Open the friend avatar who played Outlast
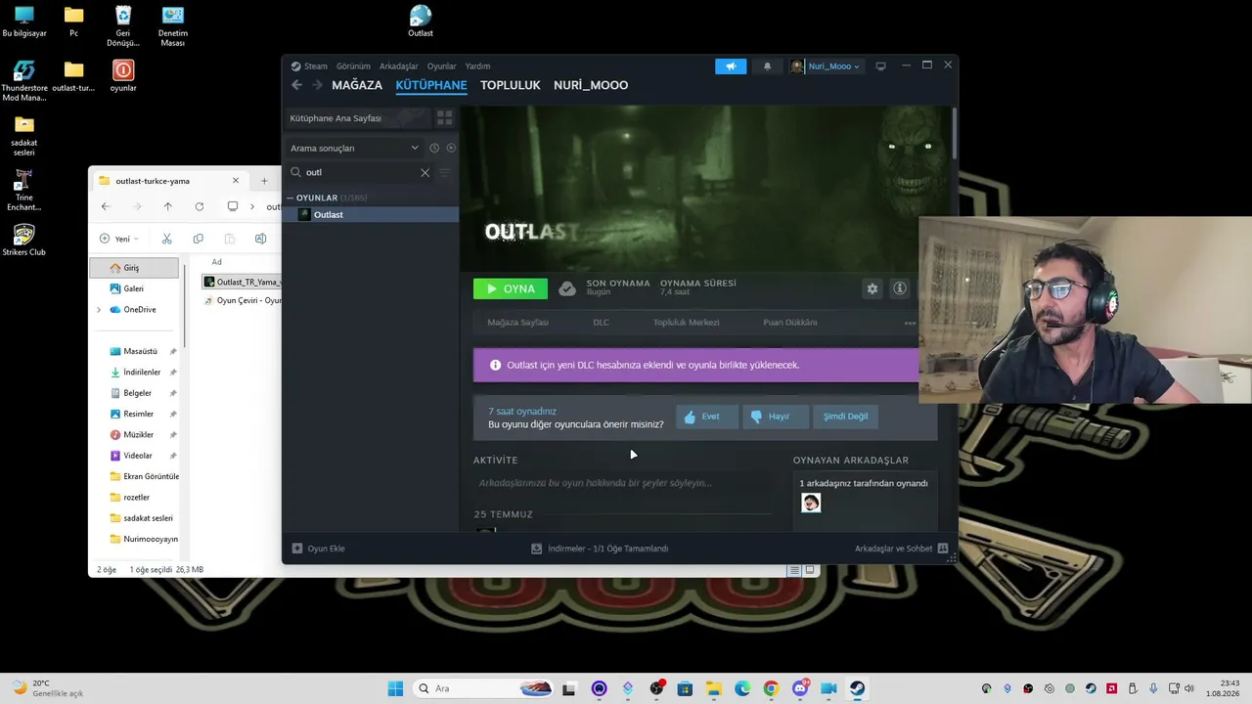The height and width of the screenshot is (704, 1252). (x=811, y=503)
